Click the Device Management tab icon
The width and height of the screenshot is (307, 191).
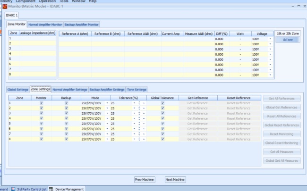51,189
